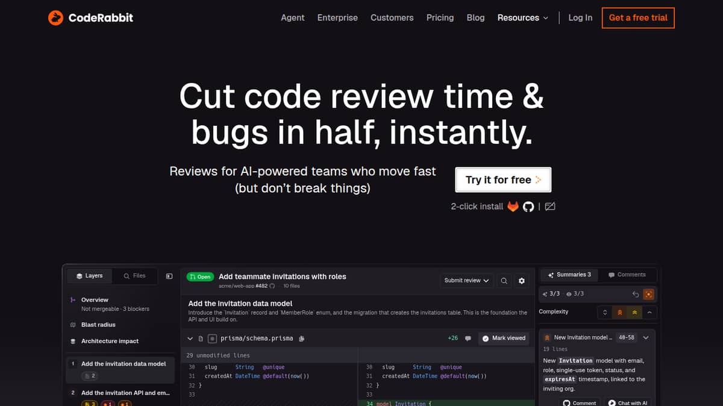Go to Customers page
Image resolution: width=723 pixels, height=406 pixels.
coord(392,18)
